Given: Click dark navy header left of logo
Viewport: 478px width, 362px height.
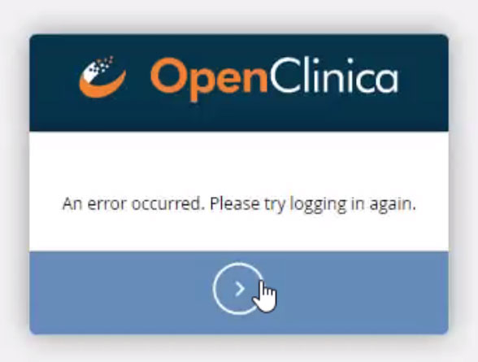Looking at the screenshot, I should click(x=54, y=82).
